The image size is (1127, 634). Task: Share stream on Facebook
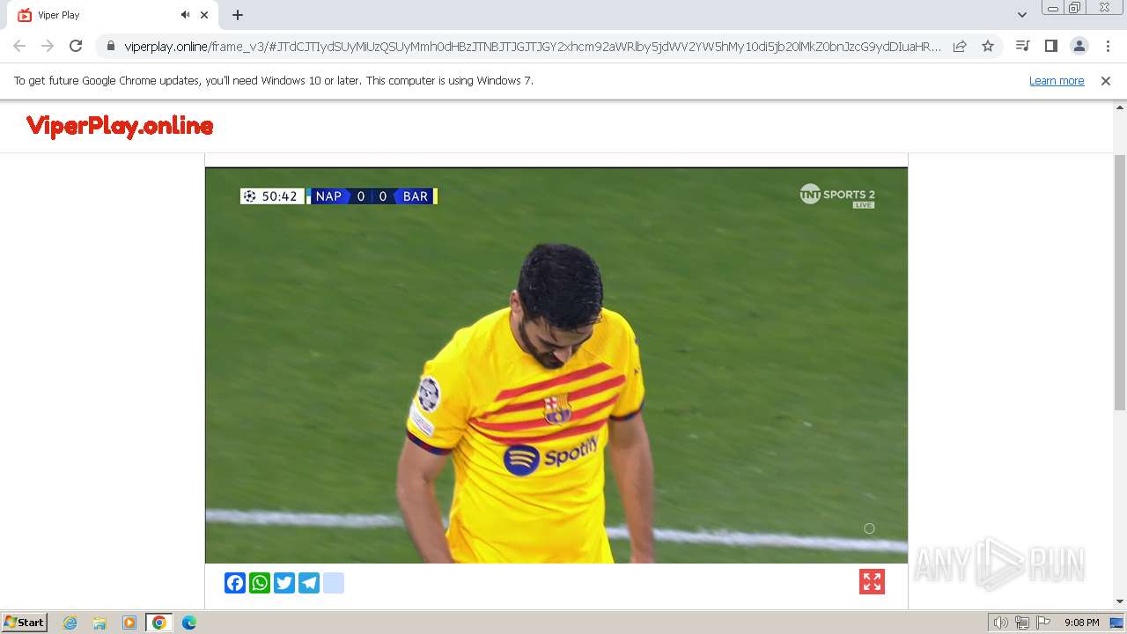235,583
